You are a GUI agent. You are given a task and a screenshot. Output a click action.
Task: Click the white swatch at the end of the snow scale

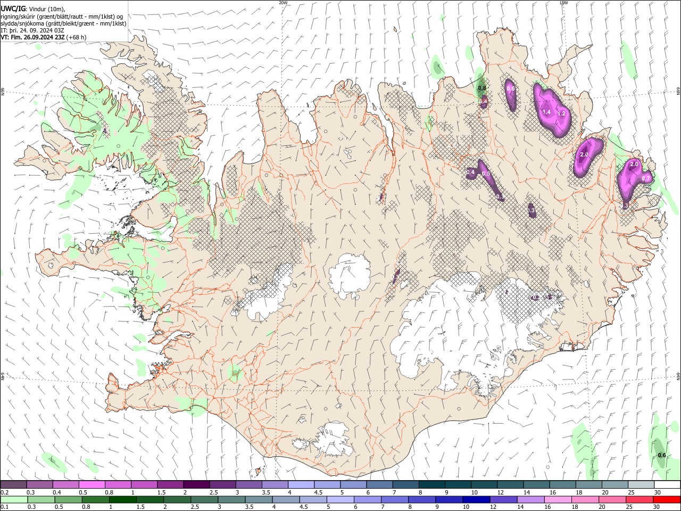(x=667, y=484)
